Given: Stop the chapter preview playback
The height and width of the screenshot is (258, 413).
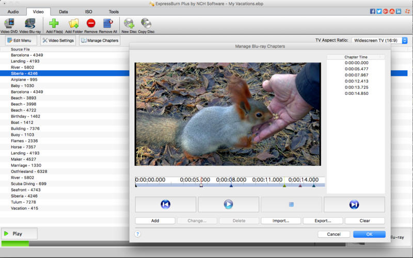Looking at the screenshot, I should click(291, 204).
